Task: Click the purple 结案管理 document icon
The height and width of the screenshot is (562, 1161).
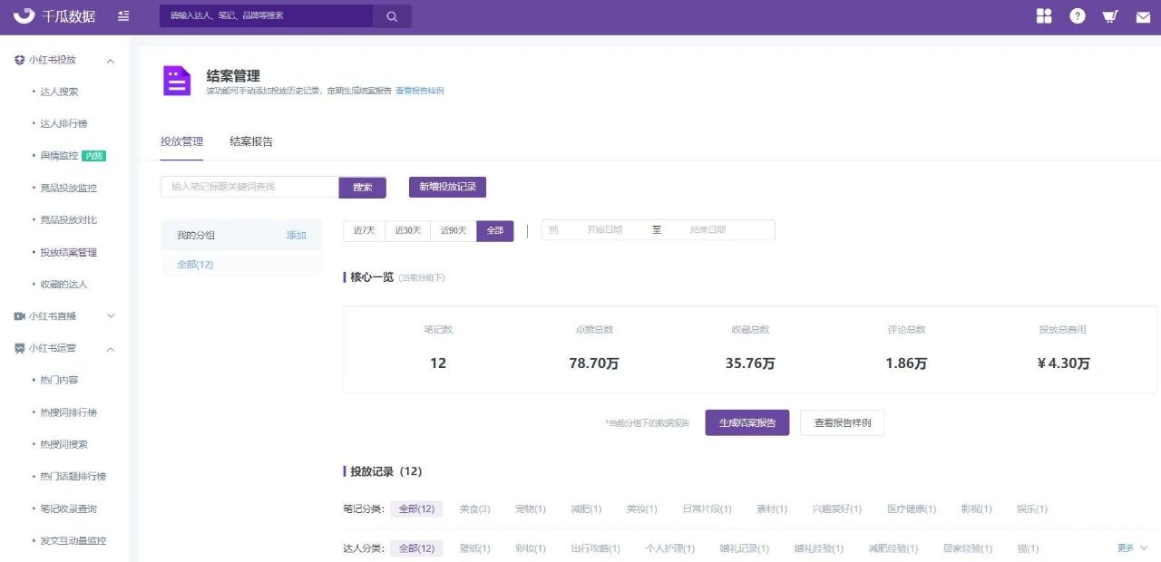Action: 177,81
